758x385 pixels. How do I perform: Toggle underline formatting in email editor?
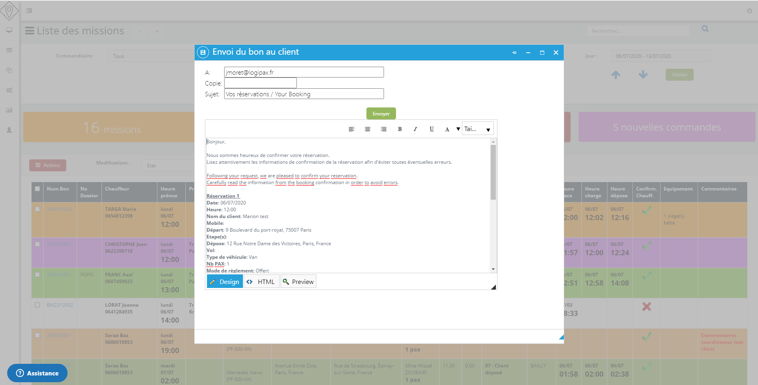click(x=432, y=129)
